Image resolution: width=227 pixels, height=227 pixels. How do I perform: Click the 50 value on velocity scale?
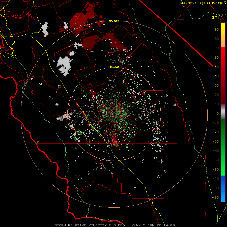tap(217, 67)
